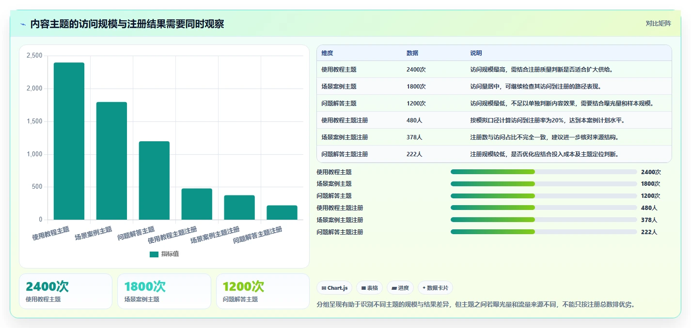
Task: Click the 使用教程主题 bar in the chart
Action: pos(69,141)
